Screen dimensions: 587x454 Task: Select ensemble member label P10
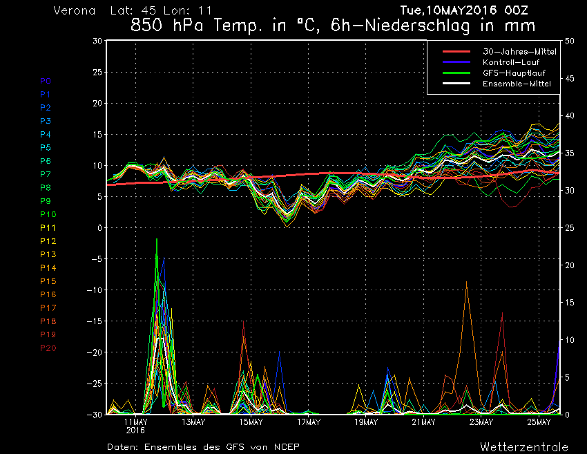(48, 214)
